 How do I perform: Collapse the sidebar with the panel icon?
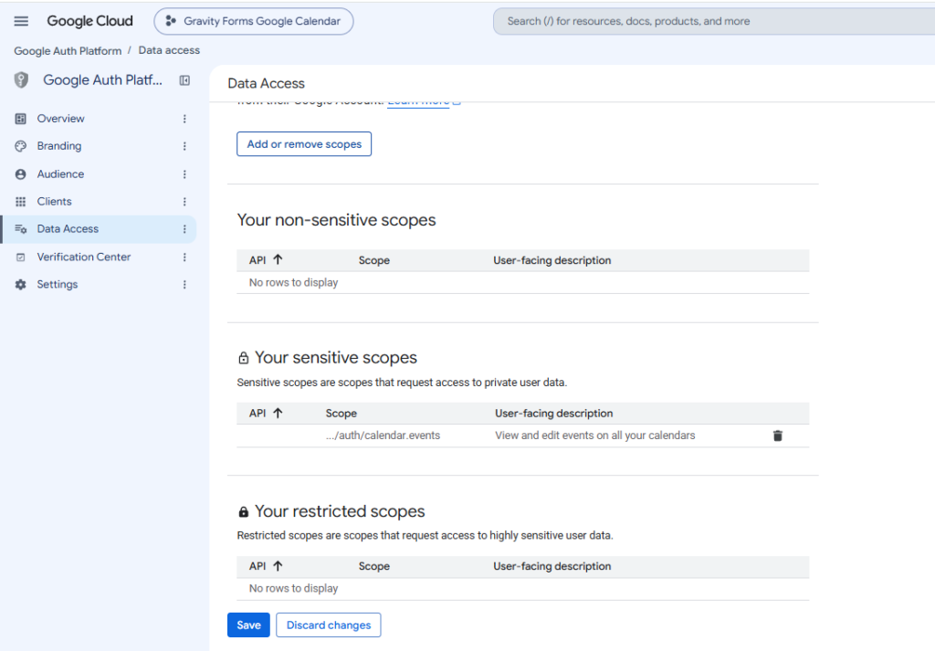[x=184, y=80]
